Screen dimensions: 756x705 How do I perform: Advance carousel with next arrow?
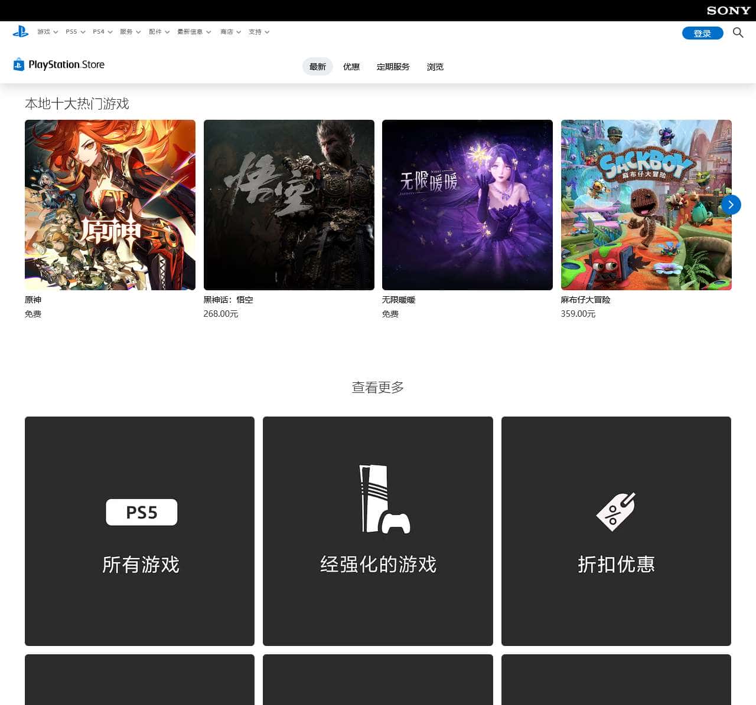coord(731,205)
